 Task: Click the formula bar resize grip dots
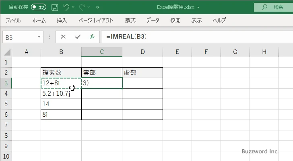point(50,37)
